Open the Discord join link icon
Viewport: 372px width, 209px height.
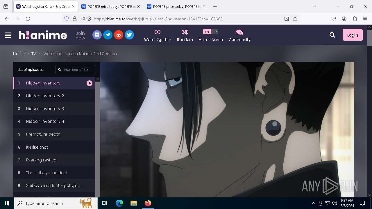97,35
